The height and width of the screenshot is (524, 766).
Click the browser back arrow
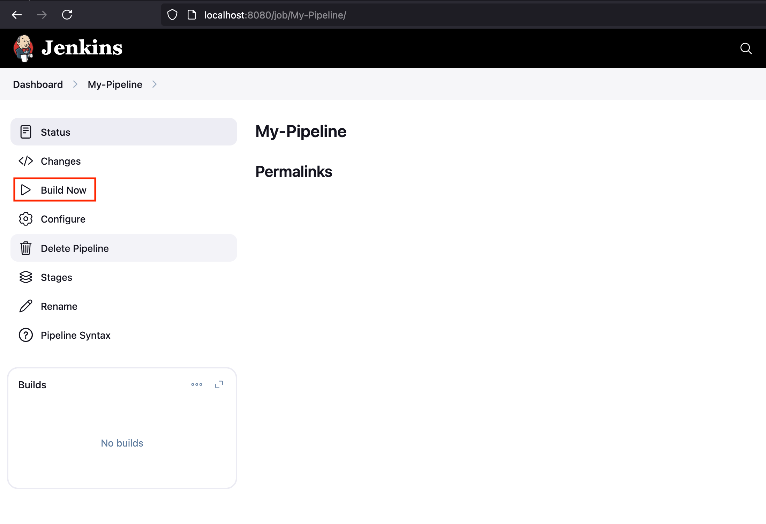tap(17, 15)
